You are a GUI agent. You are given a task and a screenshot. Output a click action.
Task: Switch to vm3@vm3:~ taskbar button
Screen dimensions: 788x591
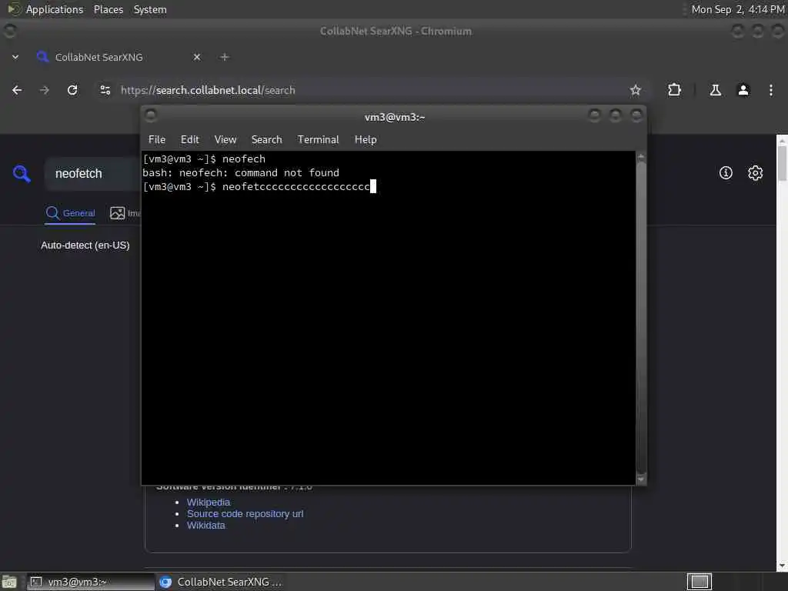tap(91, 582)
